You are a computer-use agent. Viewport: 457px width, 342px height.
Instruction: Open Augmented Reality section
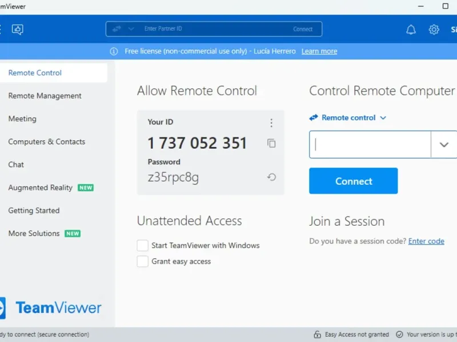click(x=40, y=188)
